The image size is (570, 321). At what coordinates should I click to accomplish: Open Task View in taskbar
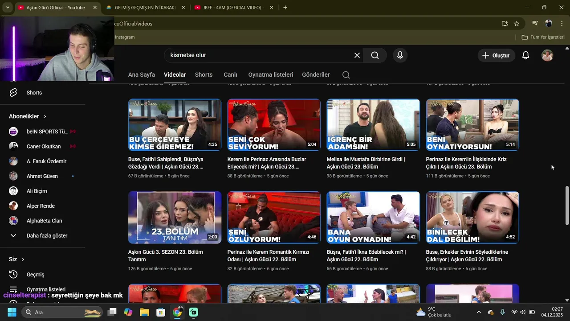(x=112, y=312)
